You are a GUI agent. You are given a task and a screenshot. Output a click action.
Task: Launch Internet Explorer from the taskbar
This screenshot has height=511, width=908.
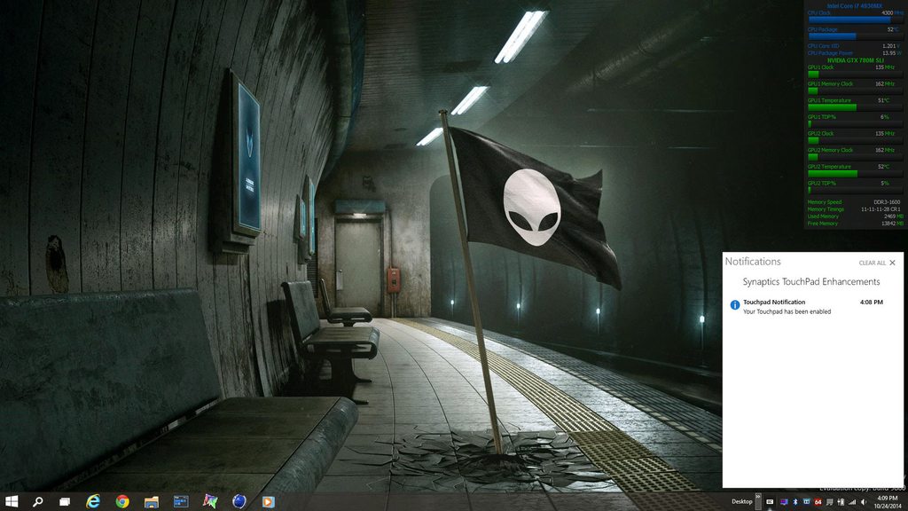tap(93, 501)
